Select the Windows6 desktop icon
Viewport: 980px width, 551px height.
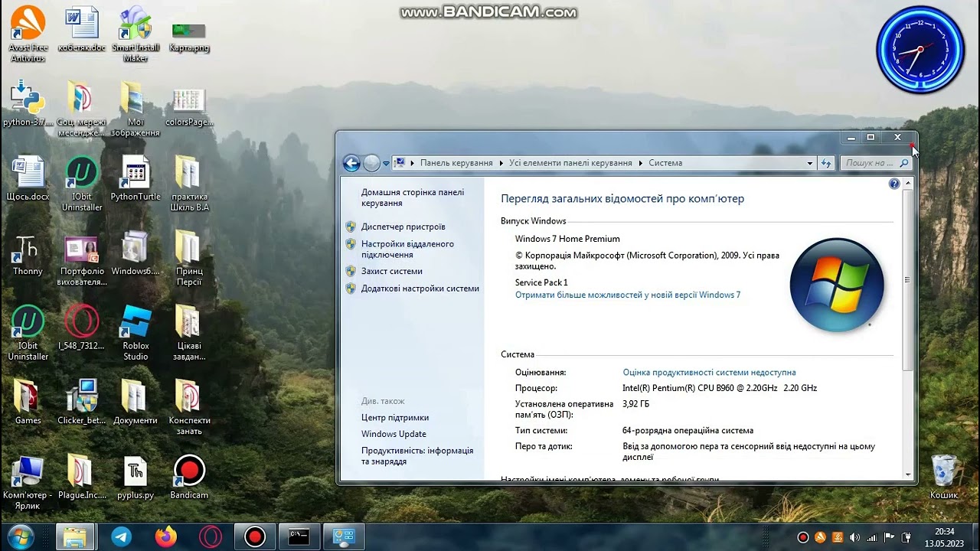pyautogui.click(x=136, y=253)
